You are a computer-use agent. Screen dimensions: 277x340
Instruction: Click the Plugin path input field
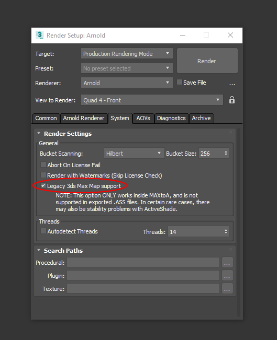[x=143, y=275]
